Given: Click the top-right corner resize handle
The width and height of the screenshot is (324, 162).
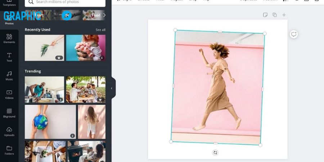Looking at the screenshot, I should [265, 33].
